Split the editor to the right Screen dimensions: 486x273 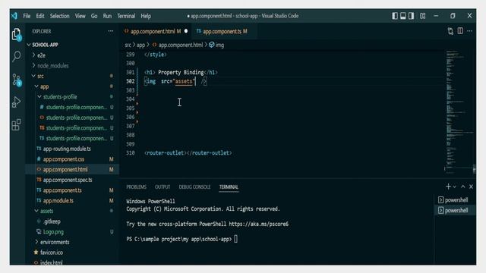[x=460, y=31]
